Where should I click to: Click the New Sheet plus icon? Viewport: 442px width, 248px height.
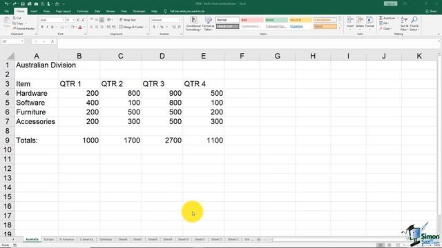pyautogui.click(x=259, y=240)
